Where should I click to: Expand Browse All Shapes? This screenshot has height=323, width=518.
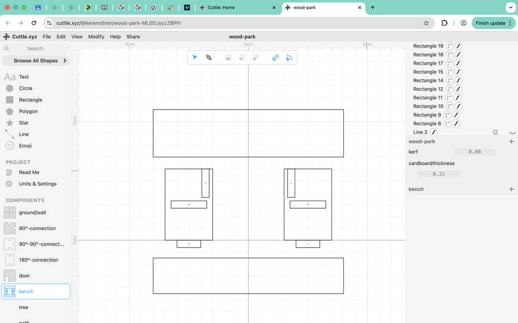pyautogui.click(x=36, y=60)
